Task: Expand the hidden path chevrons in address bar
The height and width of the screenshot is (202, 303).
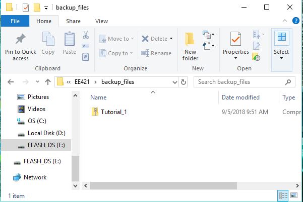Action: pos(69,82)
